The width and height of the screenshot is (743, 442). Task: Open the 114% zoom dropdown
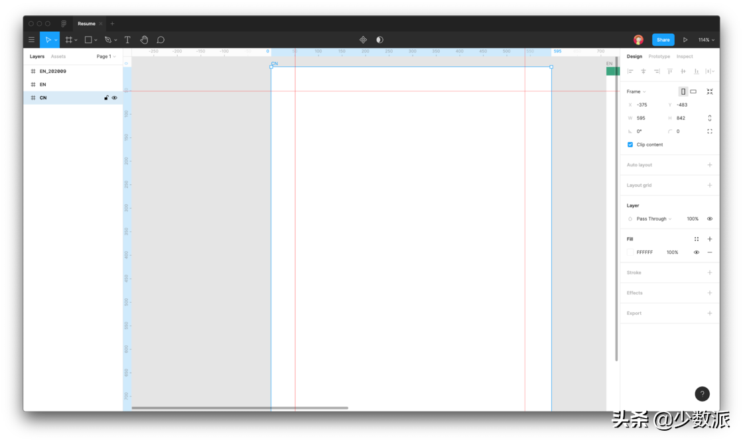706,40
